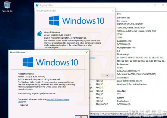Click the Windows logo in About Windows dialog
Viewport: 167px width, 118px height.
tap(28, 62)
